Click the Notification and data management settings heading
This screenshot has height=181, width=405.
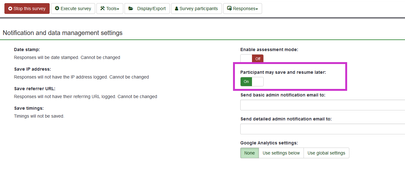pos(63,33)
